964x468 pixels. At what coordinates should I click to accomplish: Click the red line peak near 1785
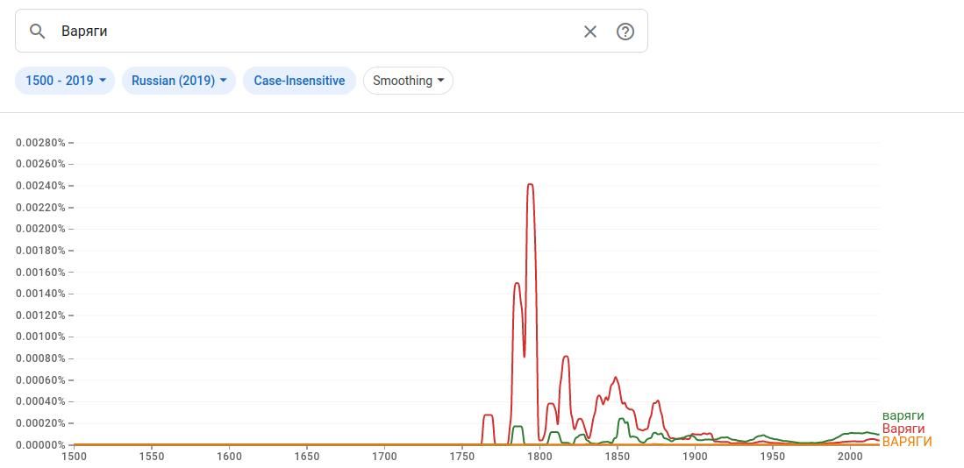click(517, 283)
